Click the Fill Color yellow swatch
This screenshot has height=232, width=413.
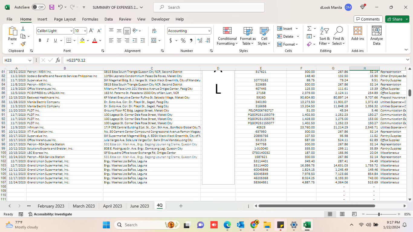click(82, 40)
